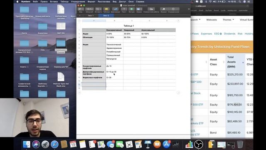The image size is (266, 150).
Task: Open Numbers from the Dock
Action: click(189, 145)
